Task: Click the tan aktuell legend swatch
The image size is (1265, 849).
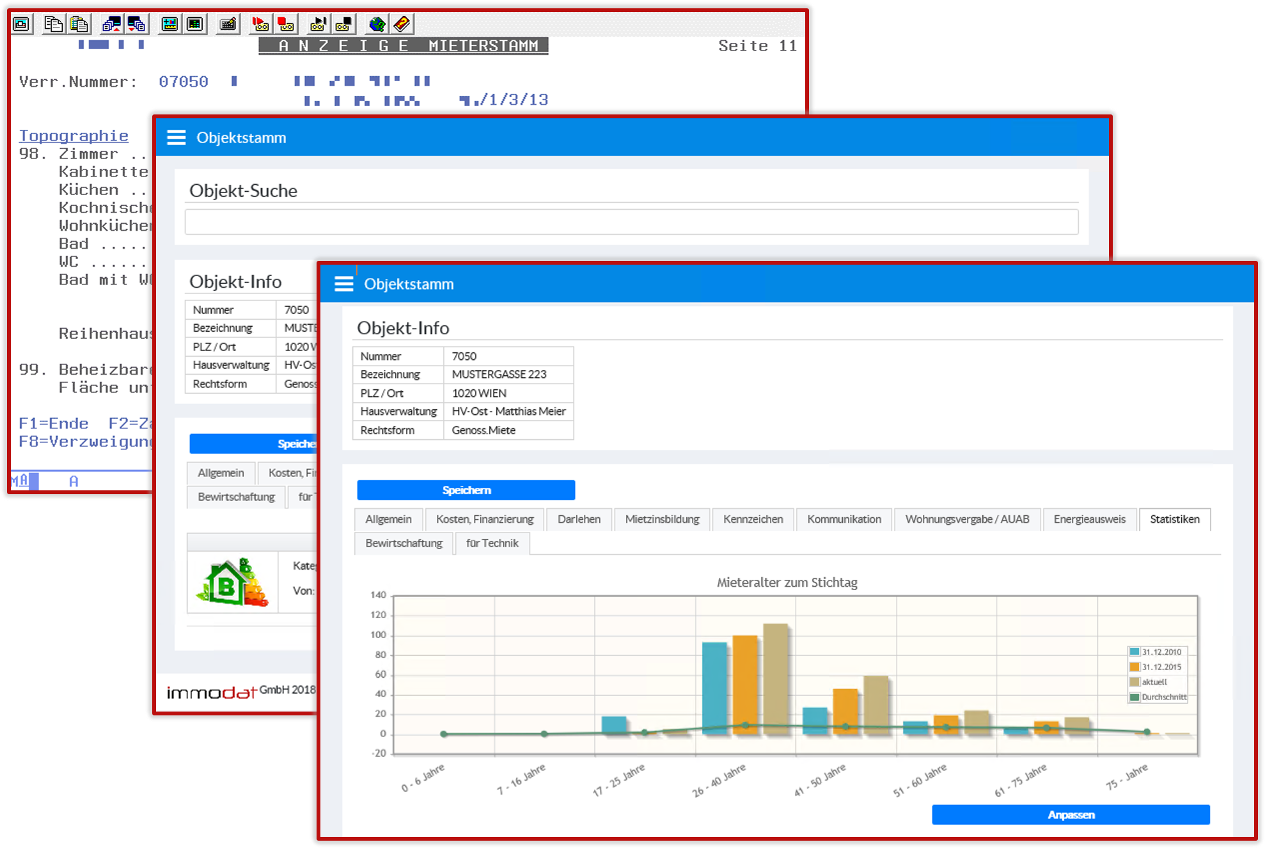Action: [x=1135, y=682]
